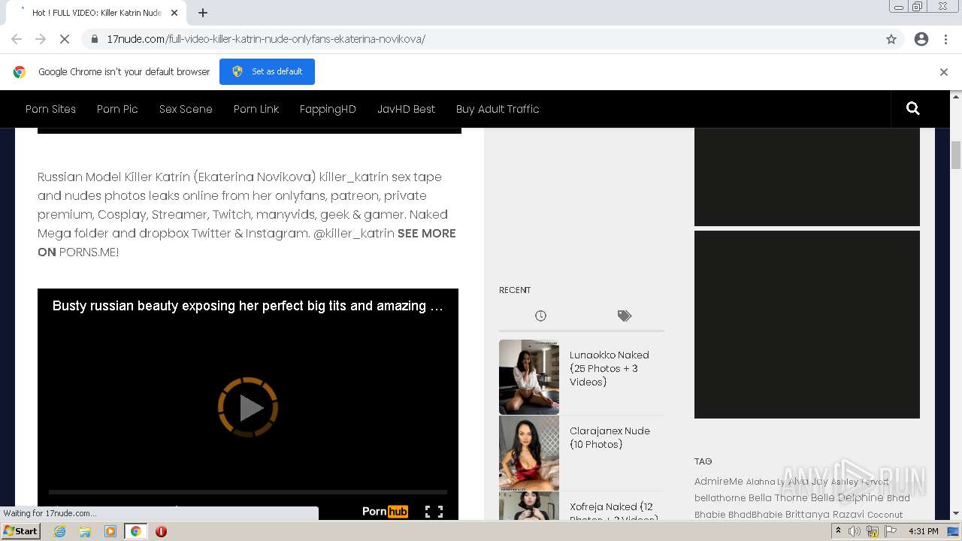Click the TAG heading text

click(x=703, y=461)
